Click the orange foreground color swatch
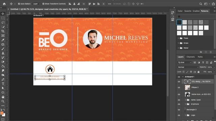Viewport: 216px width, 121px height. click(2, 113)
